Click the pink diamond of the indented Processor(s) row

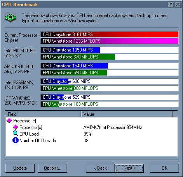15,127
